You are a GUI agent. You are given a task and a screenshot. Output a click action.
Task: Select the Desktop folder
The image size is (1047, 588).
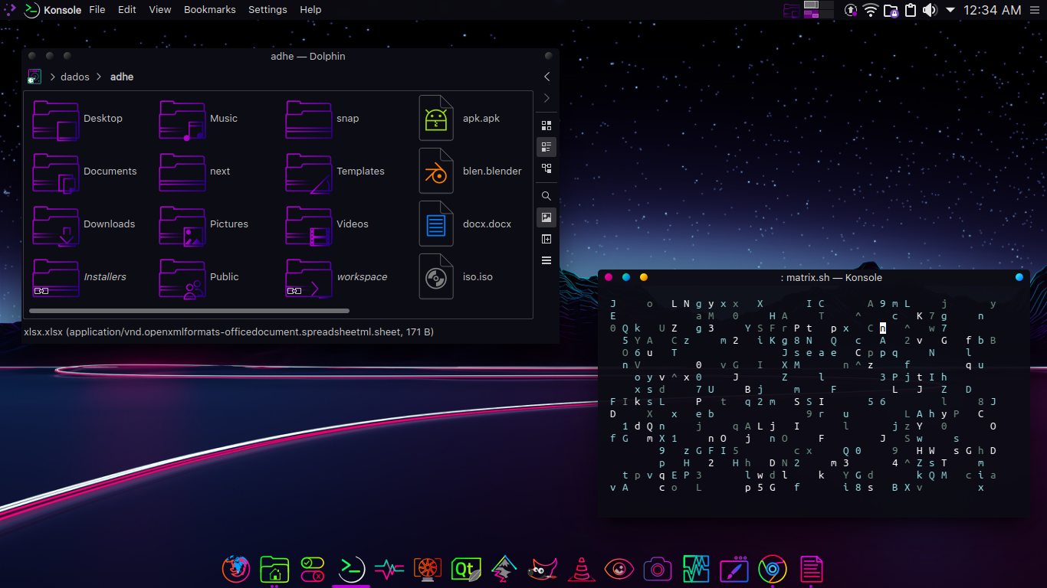(78, 119)
